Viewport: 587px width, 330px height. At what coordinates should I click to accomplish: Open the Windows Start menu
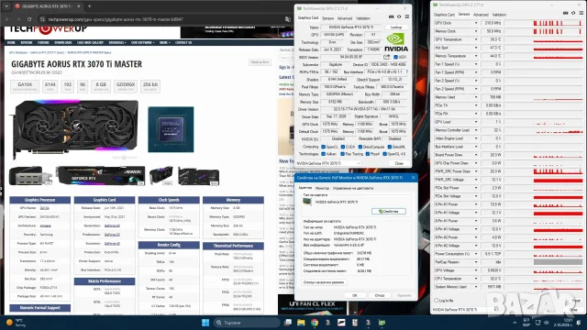click(x=205, y=323)
